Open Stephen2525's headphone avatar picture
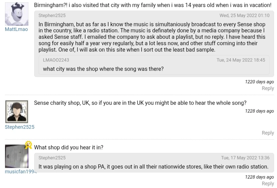The height and width of the screenshot is (188, 277). pyautogui.click(x=17, y=111)
